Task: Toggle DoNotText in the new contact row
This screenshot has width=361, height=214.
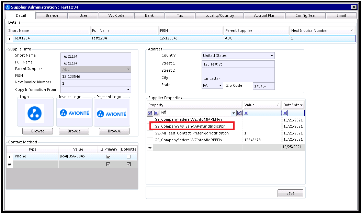Action: pos(129,164)
